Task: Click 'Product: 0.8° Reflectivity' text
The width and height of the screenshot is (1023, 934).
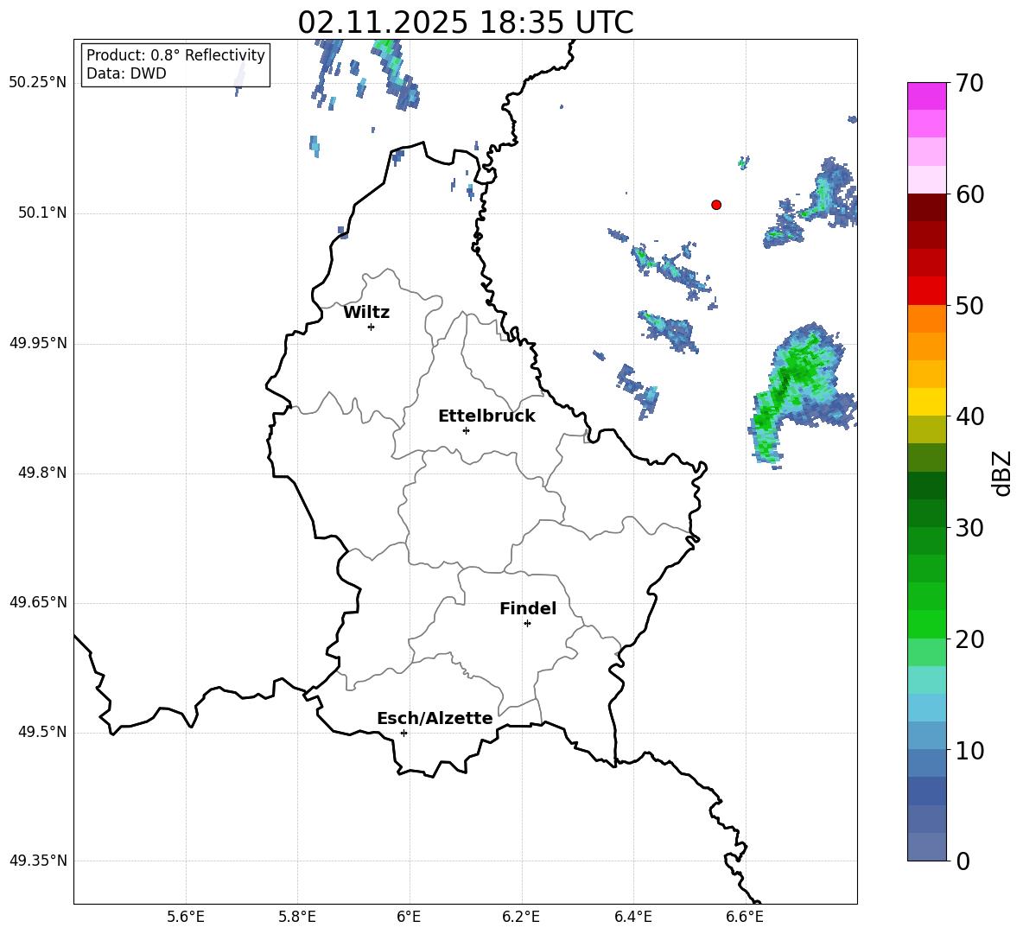Action: point(175,54)
